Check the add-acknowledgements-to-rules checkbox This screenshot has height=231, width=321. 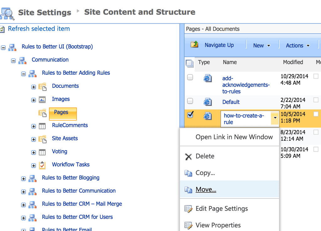tap(190, 77)
